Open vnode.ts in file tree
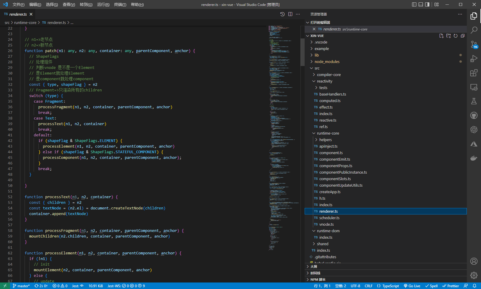This screenshot has width=481, height=289. pyautogui.click(x=386, y=225)
